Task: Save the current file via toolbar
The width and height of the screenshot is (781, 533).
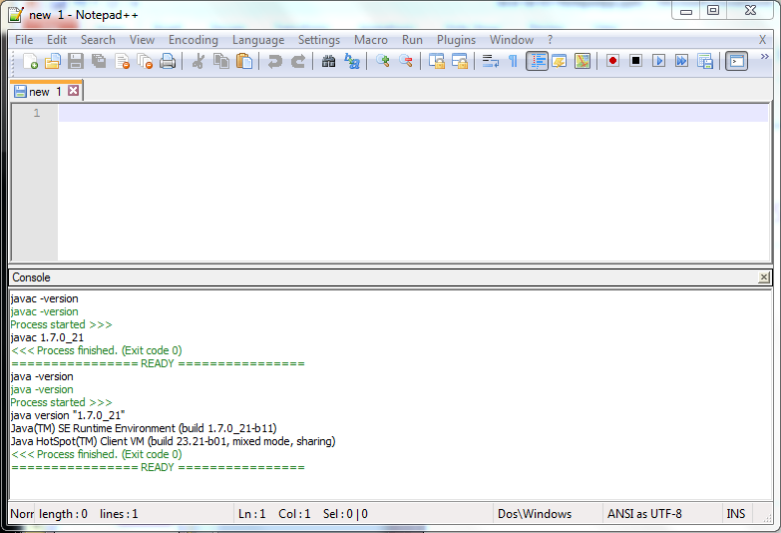Action: click(x=76, y=61)
